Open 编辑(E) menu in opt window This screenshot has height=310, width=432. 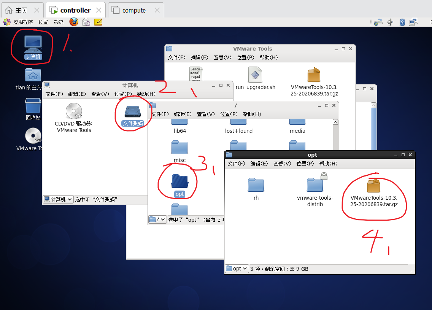pos(259,164)
